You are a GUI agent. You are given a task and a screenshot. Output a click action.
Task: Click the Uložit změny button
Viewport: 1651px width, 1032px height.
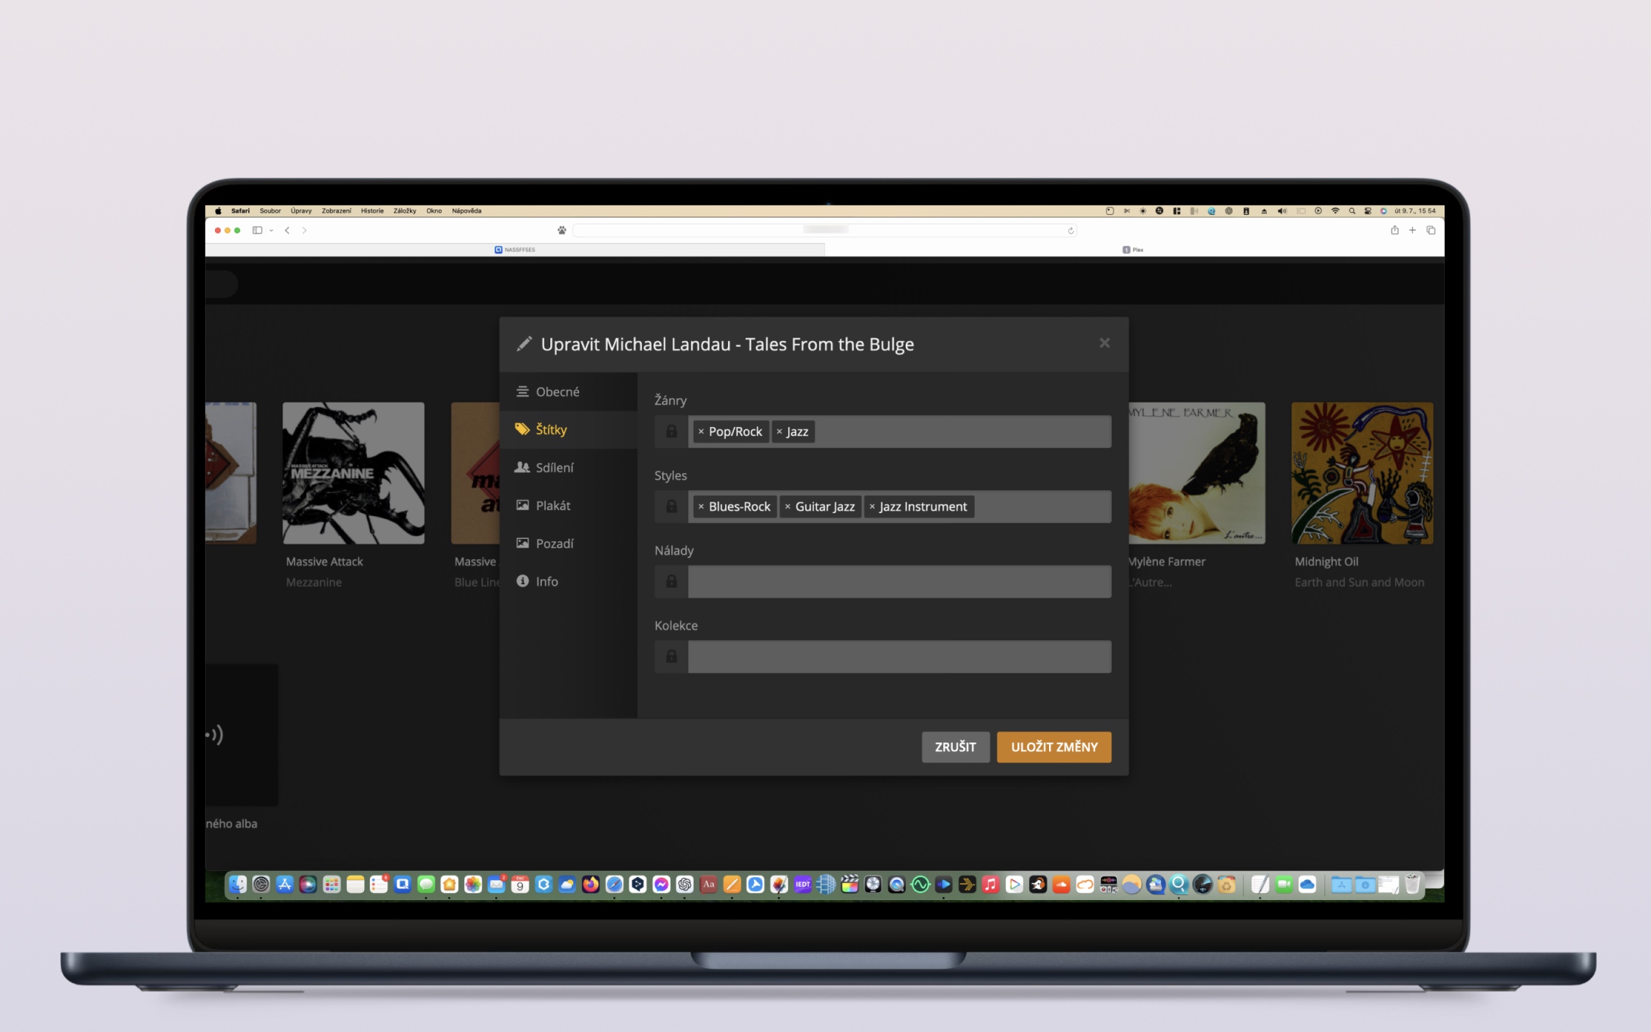(1053, 747)
